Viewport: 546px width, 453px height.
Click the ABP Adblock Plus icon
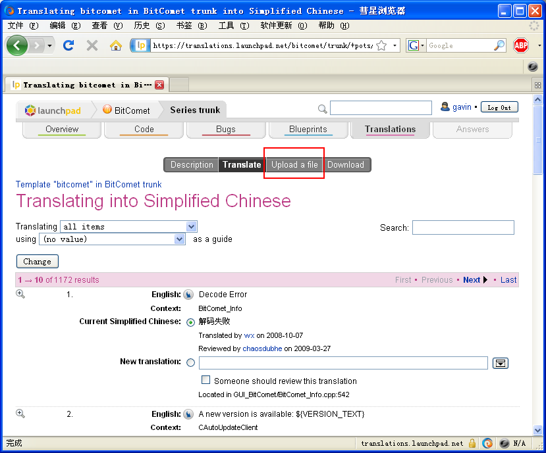521,45
